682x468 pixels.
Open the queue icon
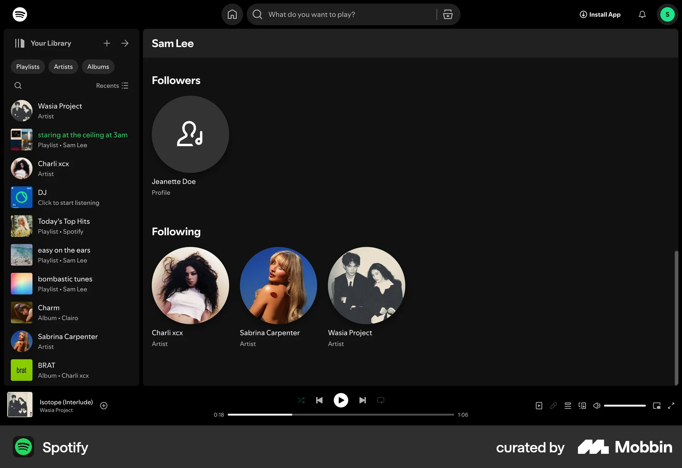(x=568, y=406)
